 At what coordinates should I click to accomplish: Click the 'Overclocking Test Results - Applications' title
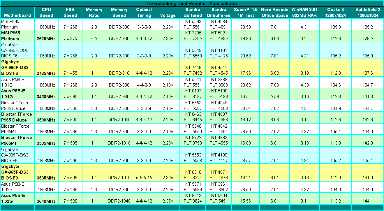[x=192, y=3]
